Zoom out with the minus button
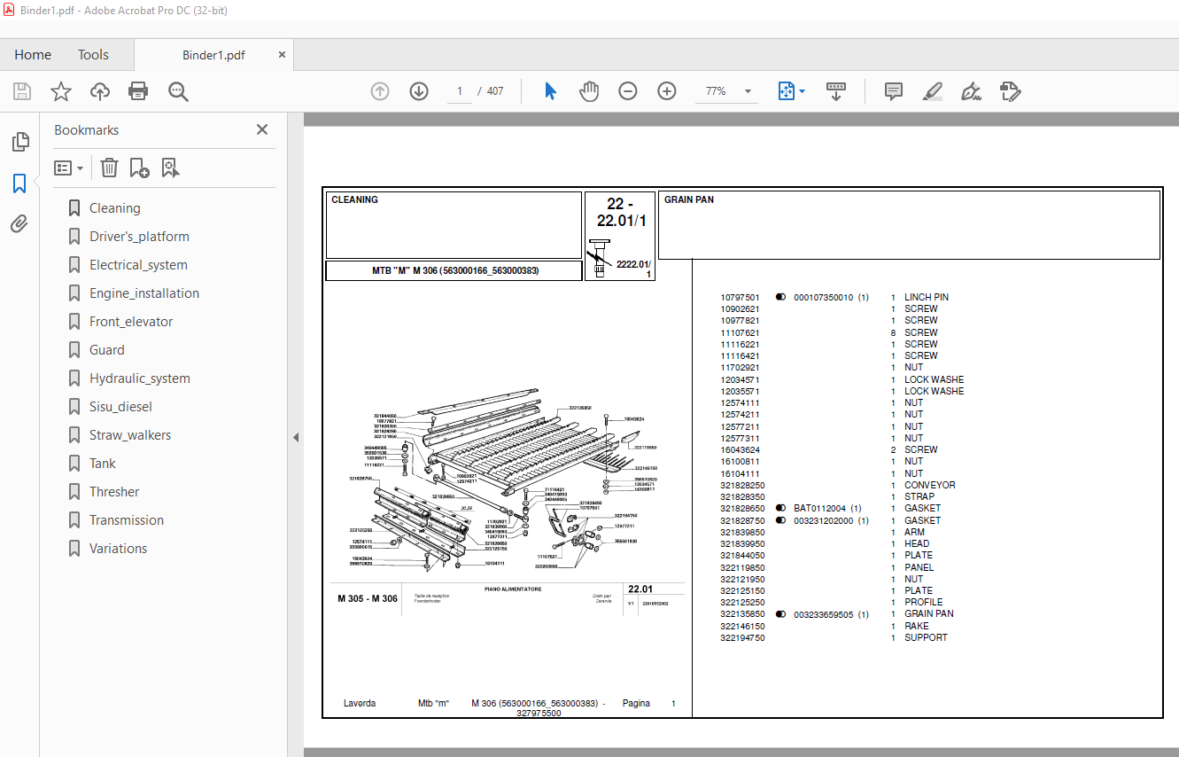Viewport: 1179px width, 757px height. [x=628, y=91]
